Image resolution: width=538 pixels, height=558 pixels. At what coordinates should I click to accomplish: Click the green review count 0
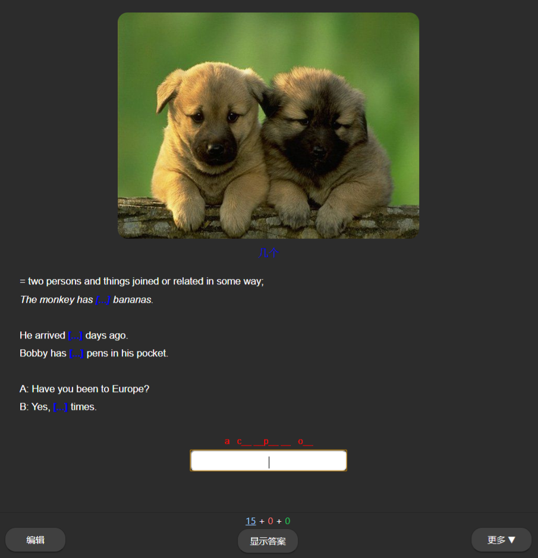pyautogui.click(x=288, y=521)
